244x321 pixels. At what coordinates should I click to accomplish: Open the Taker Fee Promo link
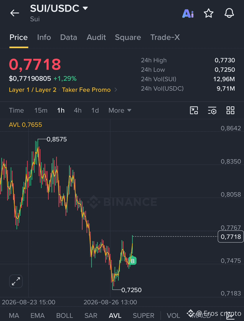[86, 90]
